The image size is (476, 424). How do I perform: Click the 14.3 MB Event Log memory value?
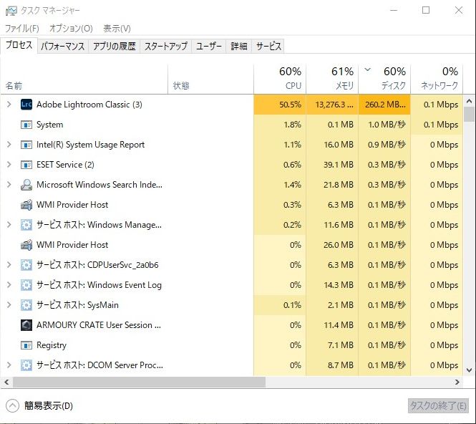click(339, 285)
